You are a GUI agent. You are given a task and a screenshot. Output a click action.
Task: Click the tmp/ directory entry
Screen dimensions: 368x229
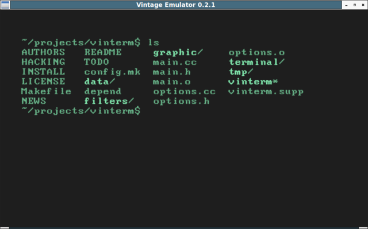click(x=241, y=72)
